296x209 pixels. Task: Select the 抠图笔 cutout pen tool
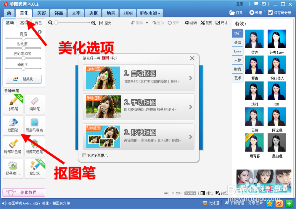(x=13, y=125)
